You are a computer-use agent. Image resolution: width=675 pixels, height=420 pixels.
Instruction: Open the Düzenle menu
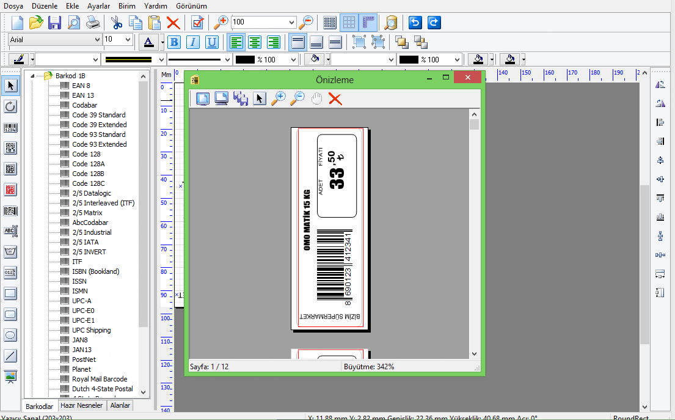pyautogui.click(x=45, y=6)
